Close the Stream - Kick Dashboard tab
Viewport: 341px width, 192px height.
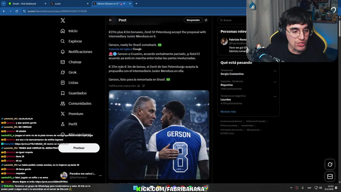[x=46, y=4]
